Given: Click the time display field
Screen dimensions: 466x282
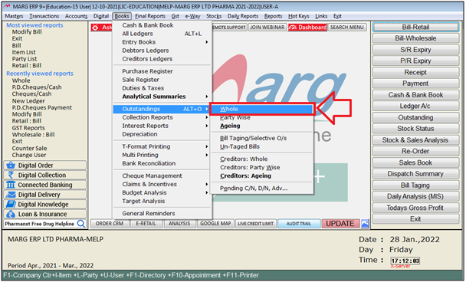Looking at the screenshot, I should click(405, 261).
